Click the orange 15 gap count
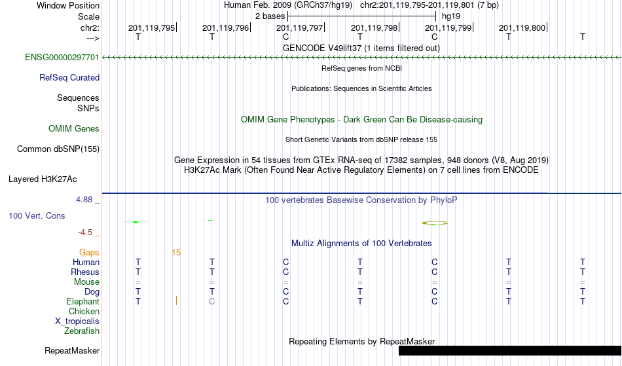This screenshot has height=366, width=622. [176, 253]
